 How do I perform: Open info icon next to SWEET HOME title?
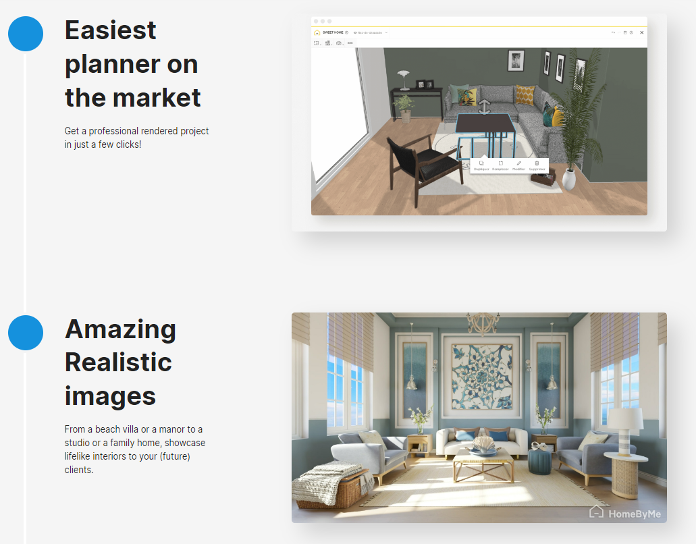click(347, 32)
